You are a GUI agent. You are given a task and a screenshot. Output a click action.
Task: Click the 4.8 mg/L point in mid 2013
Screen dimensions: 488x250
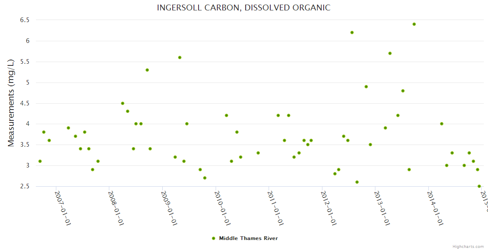(x=403, y=91)
